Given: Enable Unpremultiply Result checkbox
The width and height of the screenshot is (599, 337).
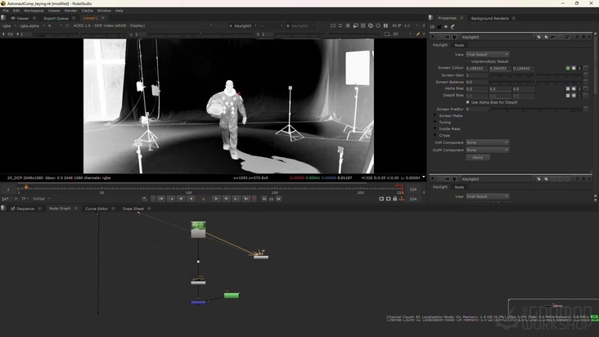Looking at the screenshot, I should (468, 61).
